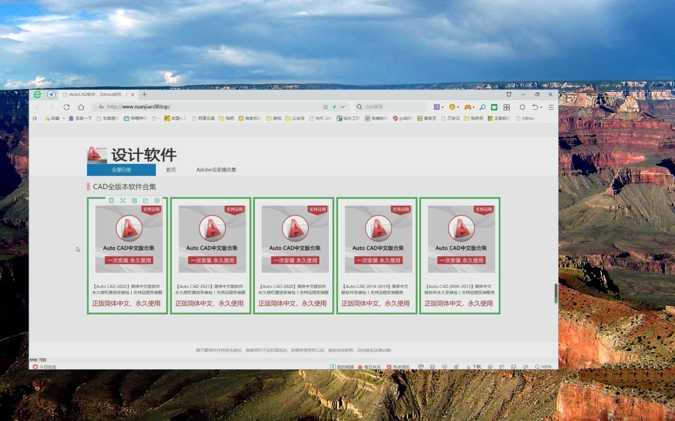Screen dimensions: 675x421
Task: Select the Adobe全家桶合集 navigation tab
Action: pyautogui.click(x=216, y=170)
